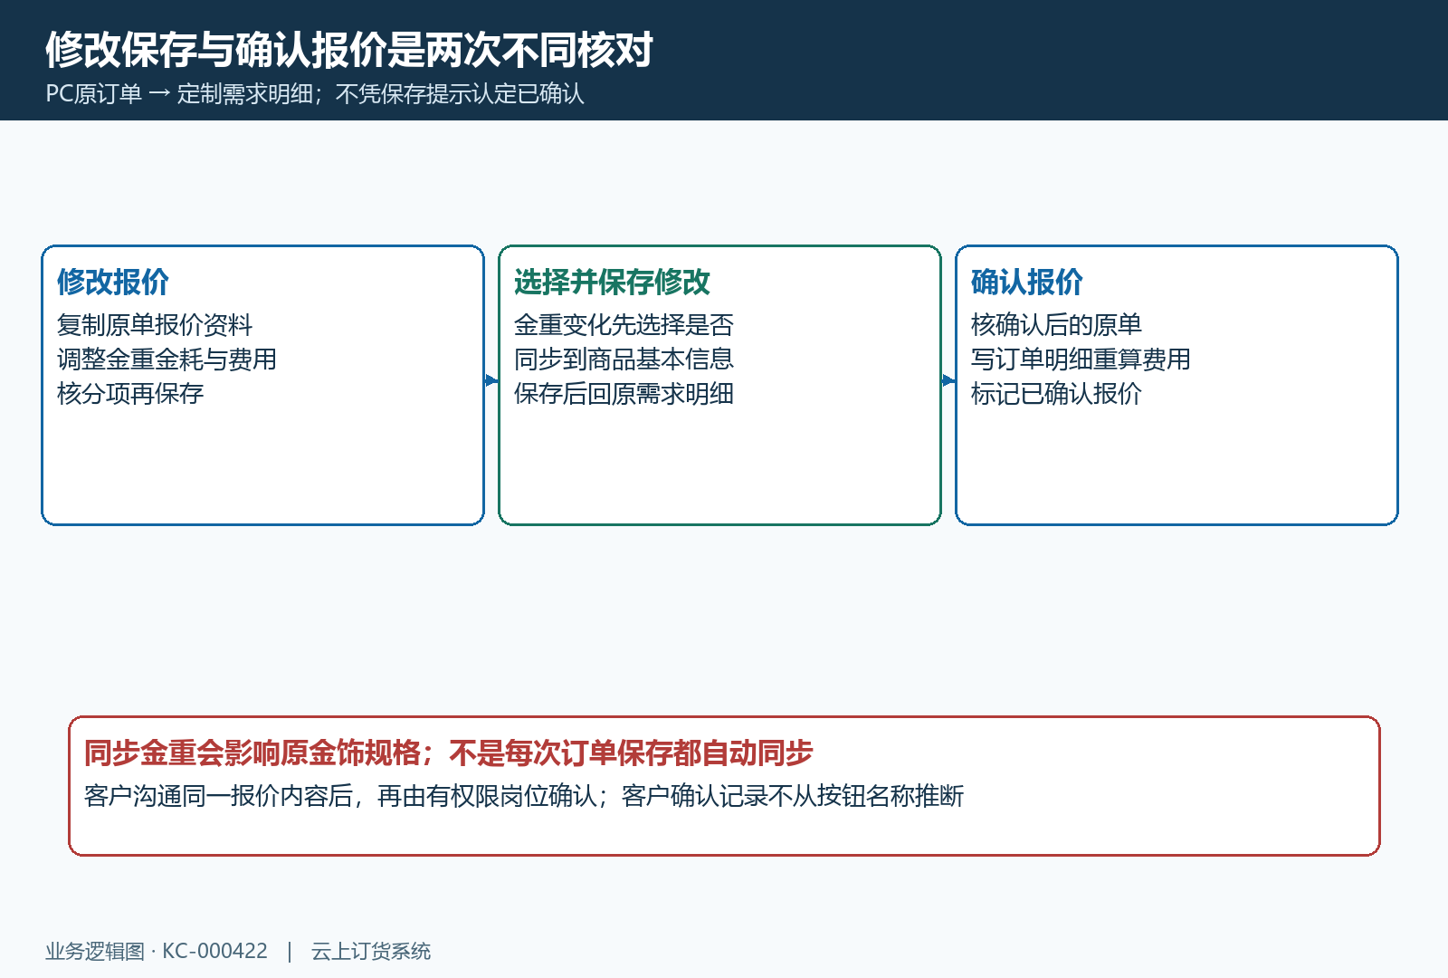Click the line 同步到商品基本信息
Image resolution: width=1448 pixels, height=978 pixels.
click(624, 359)
